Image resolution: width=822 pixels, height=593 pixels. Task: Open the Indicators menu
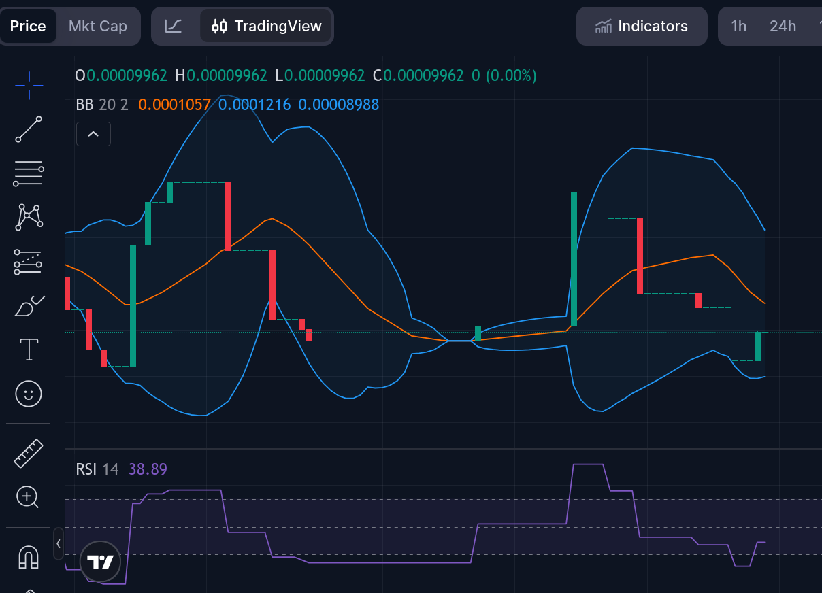(x=642, y=27)
